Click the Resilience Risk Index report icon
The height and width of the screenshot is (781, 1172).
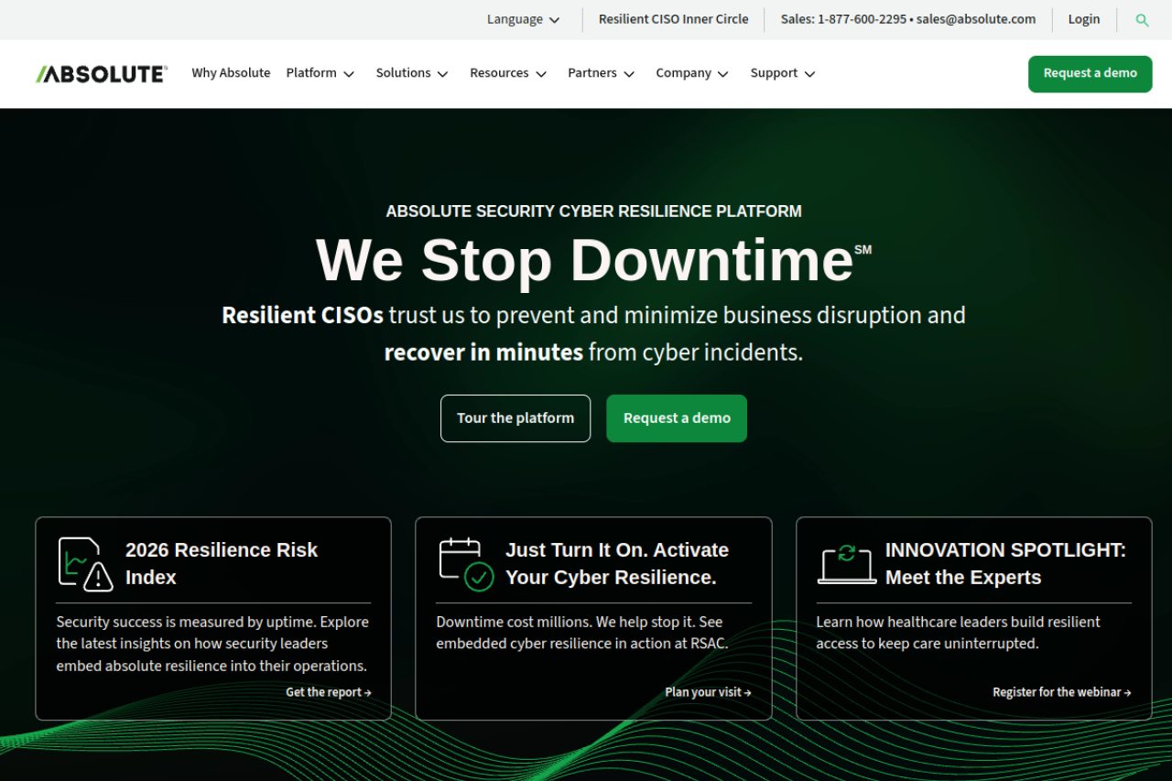85,564
